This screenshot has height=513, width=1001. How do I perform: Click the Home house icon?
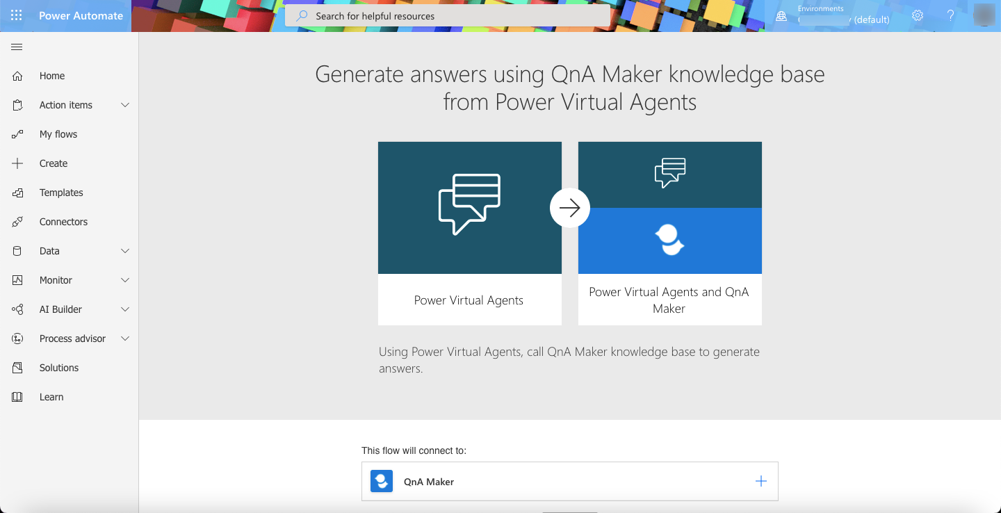[17, 76]
